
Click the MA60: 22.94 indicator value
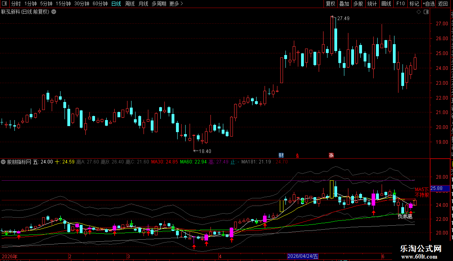(x=193, y=162)
